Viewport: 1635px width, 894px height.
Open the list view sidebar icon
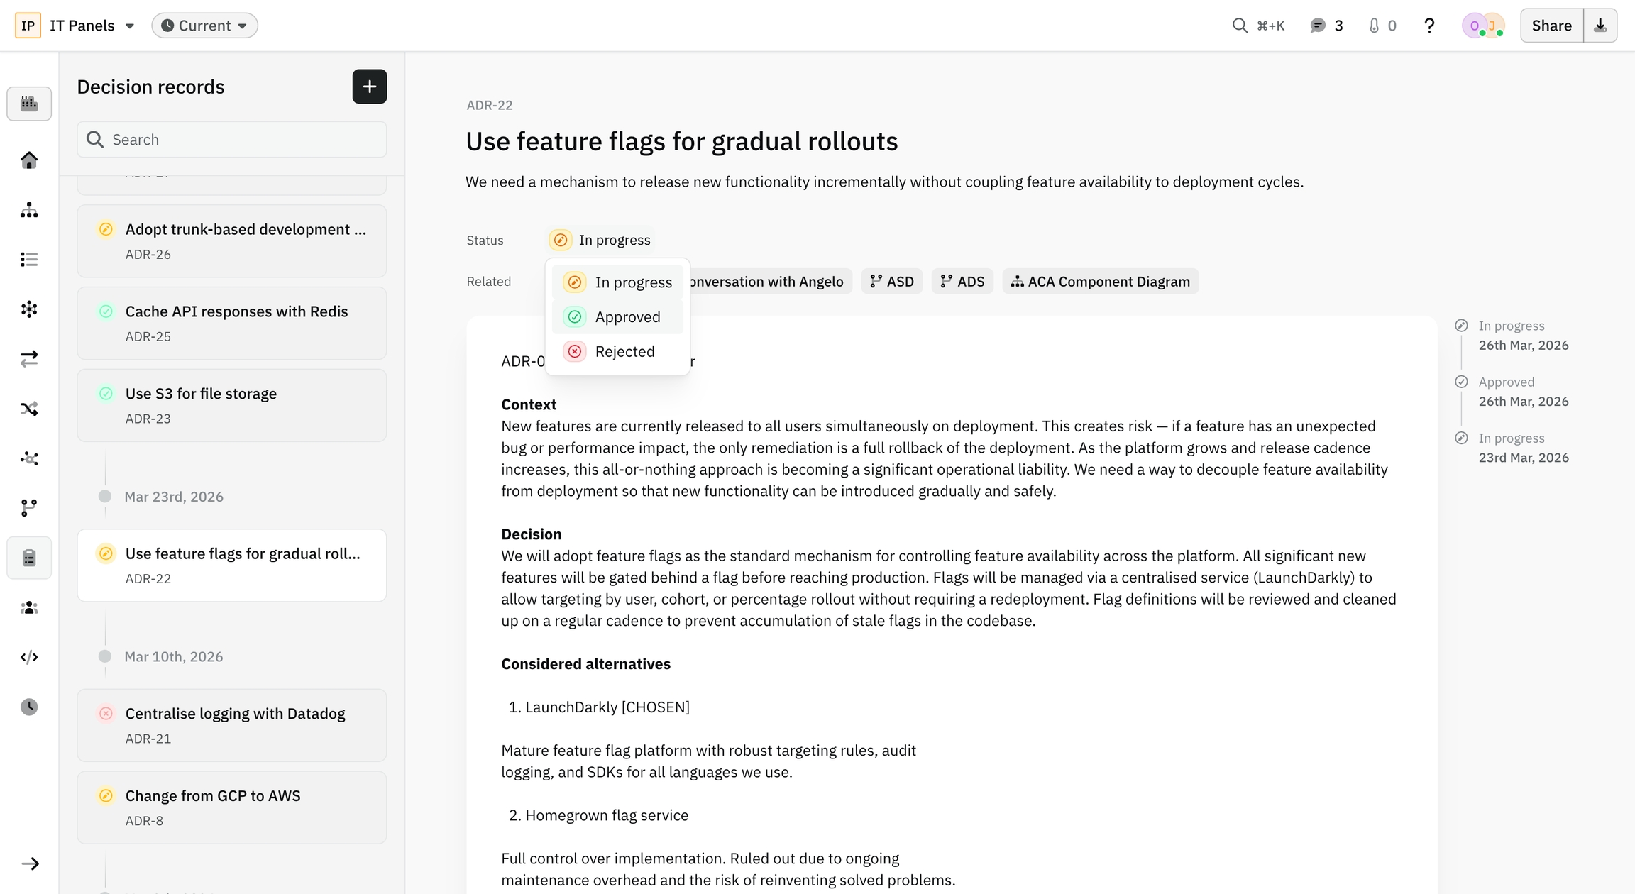click(29, 260)
